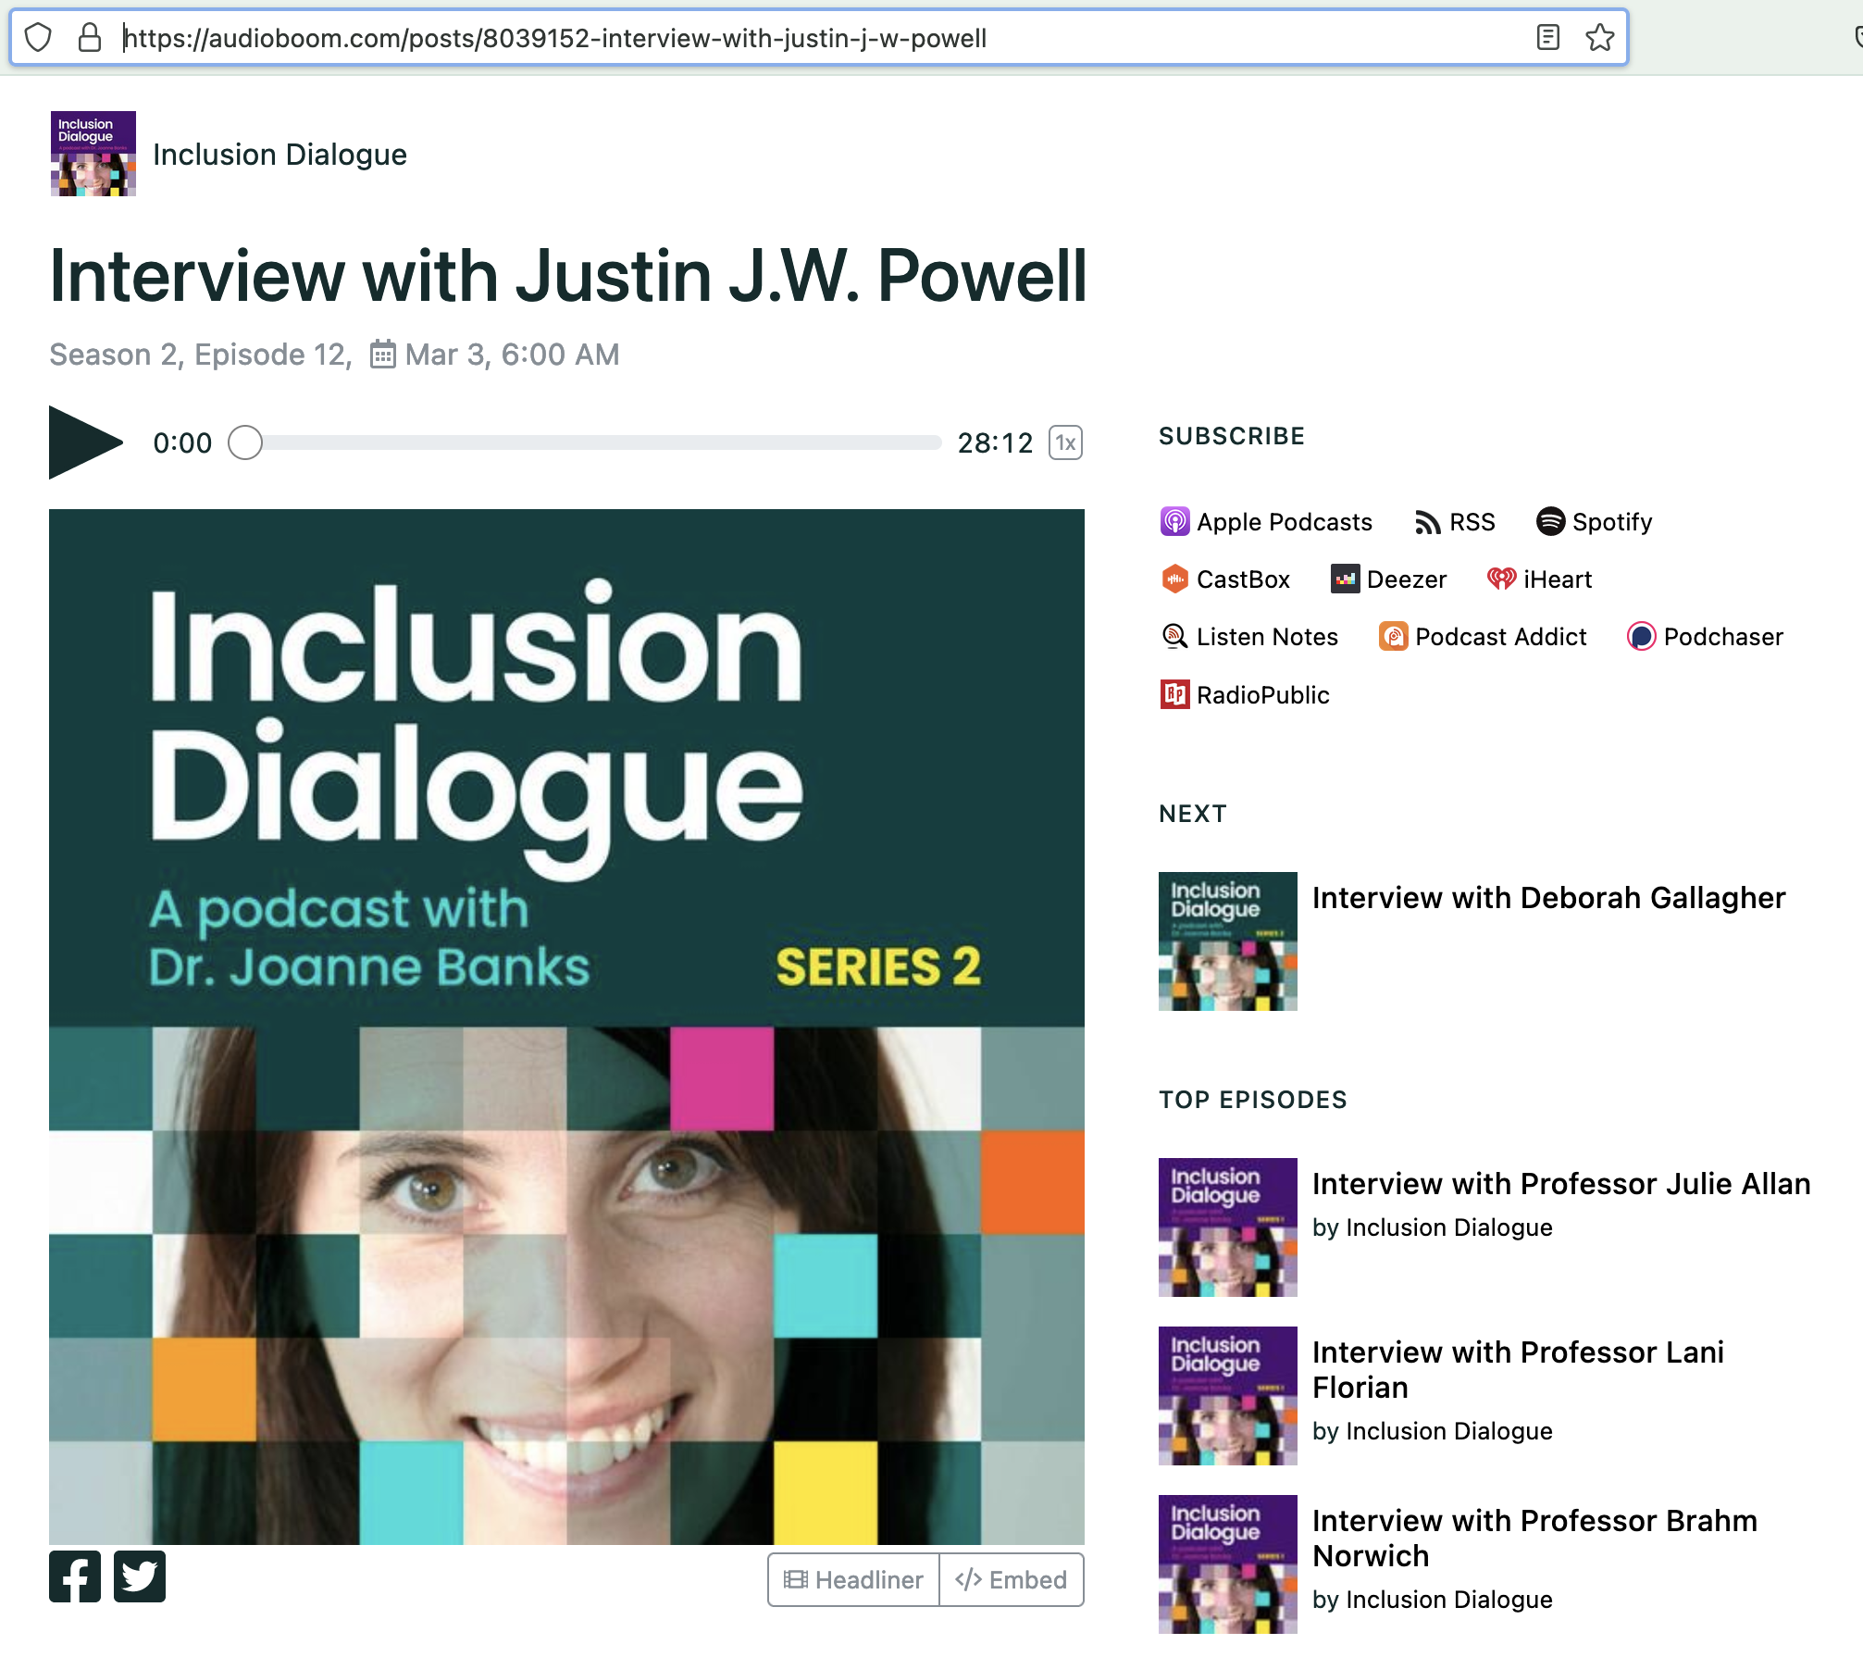Subscribe via RSS feed
1863x1657 pixels.
click(x=1455, y=522)
